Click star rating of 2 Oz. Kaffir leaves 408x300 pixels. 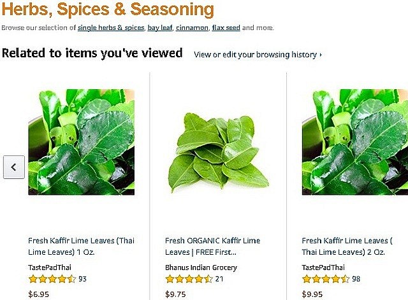click(325, 279)
